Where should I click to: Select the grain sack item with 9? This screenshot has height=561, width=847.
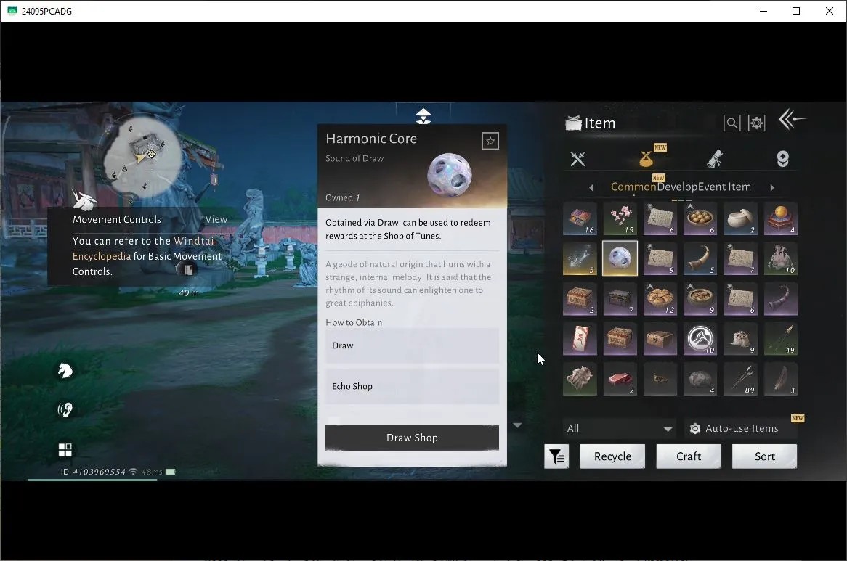pyautogui.click(x=740, y=339)
